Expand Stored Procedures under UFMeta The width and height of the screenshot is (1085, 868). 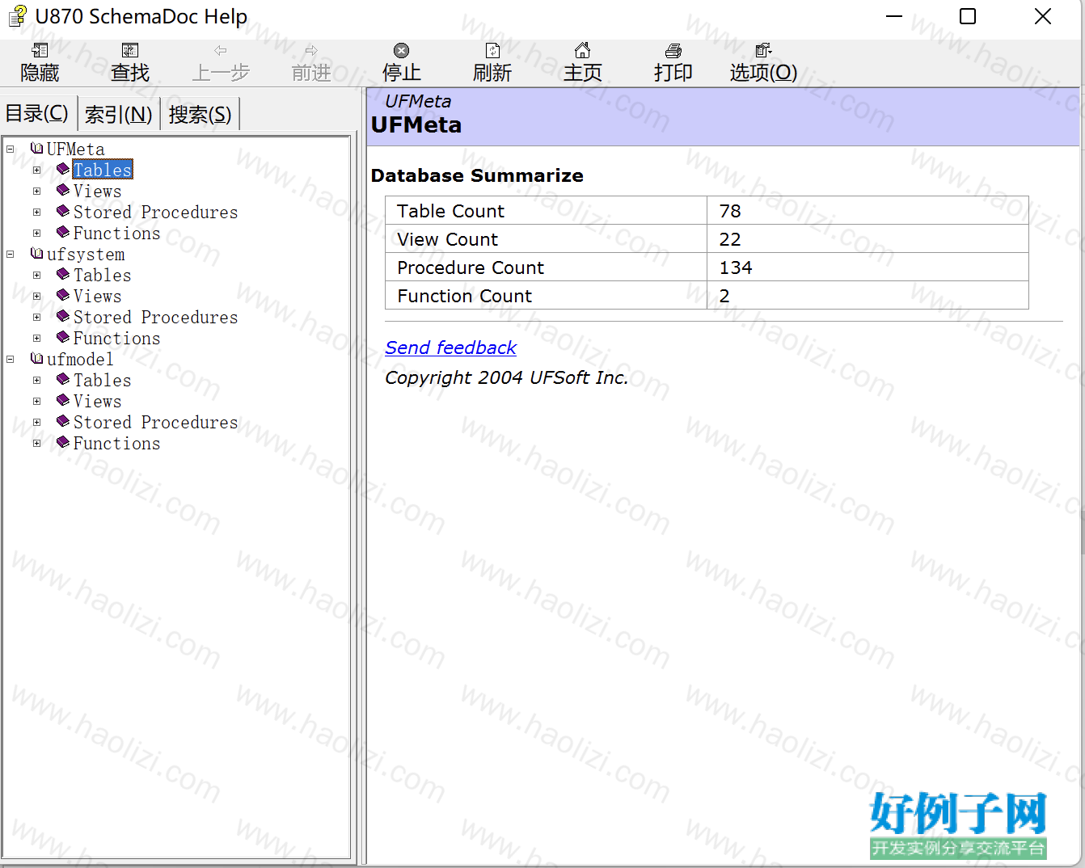click(x=36, y=213)
